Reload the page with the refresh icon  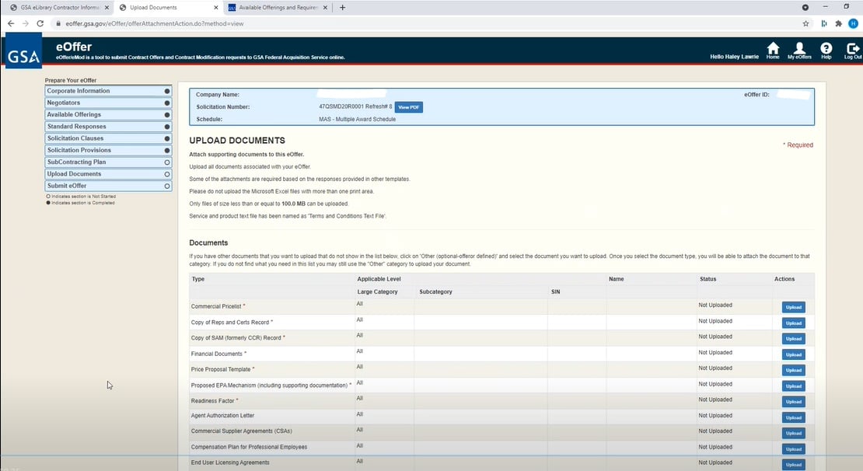pyautogui.click(x=40, y=23)
